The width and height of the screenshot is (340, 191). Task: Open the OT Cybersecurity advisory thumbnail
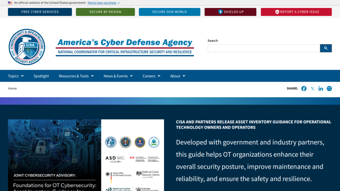86,155
